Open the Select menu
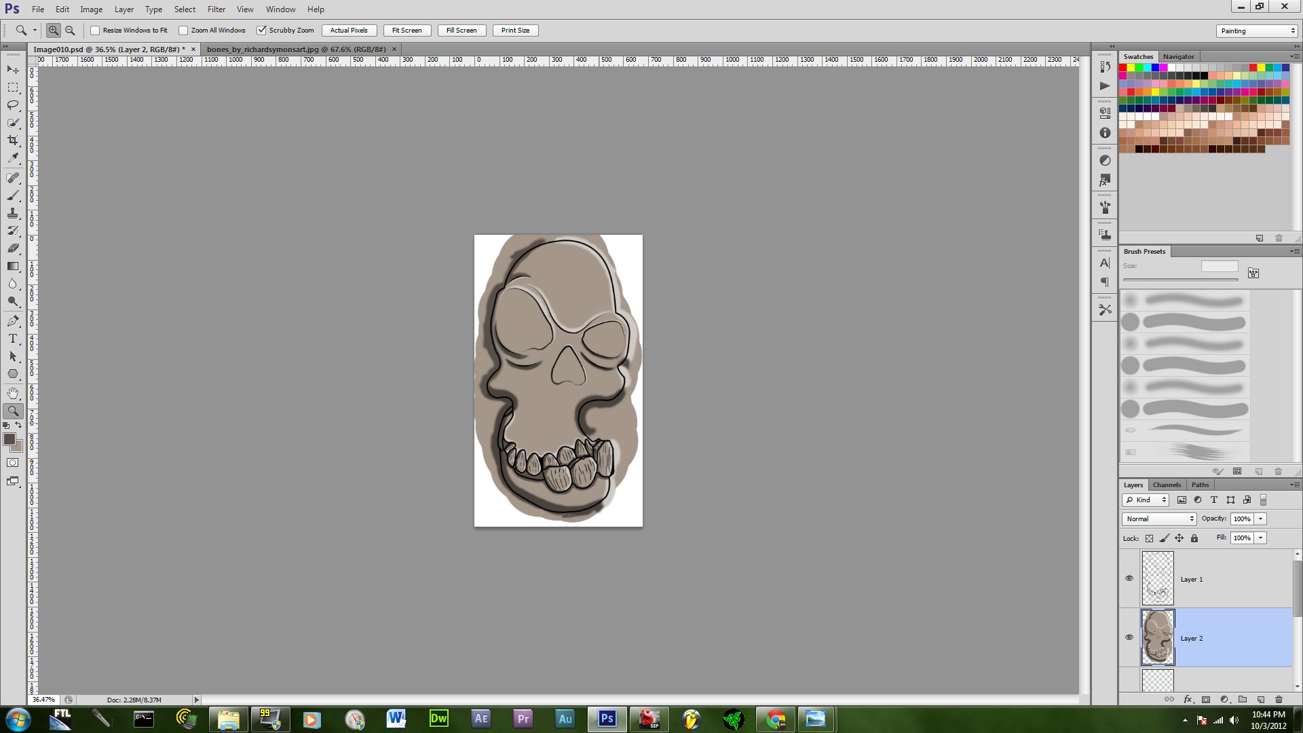Screen dimensions: 1303x733 (x=185, y=10)
